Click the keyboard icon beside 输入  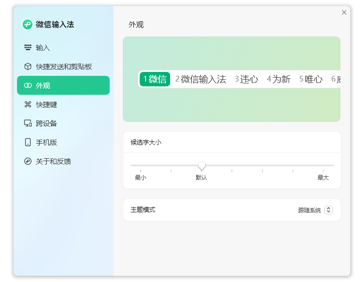click(28, 47)
